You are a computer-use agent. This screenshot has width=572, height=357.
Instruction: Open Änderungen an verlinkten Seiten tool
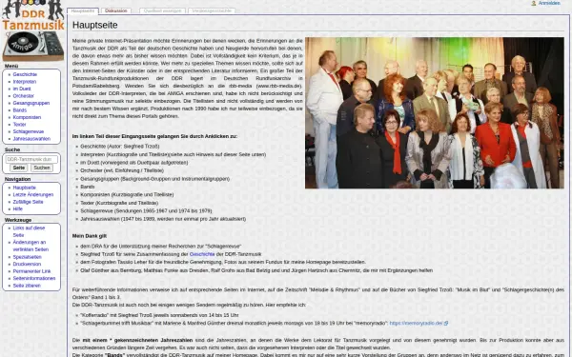click(31, 246)
